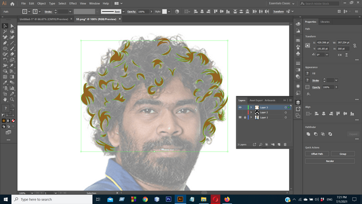Select the Scale tool
The image size is (362, 204).
(12, 60)
